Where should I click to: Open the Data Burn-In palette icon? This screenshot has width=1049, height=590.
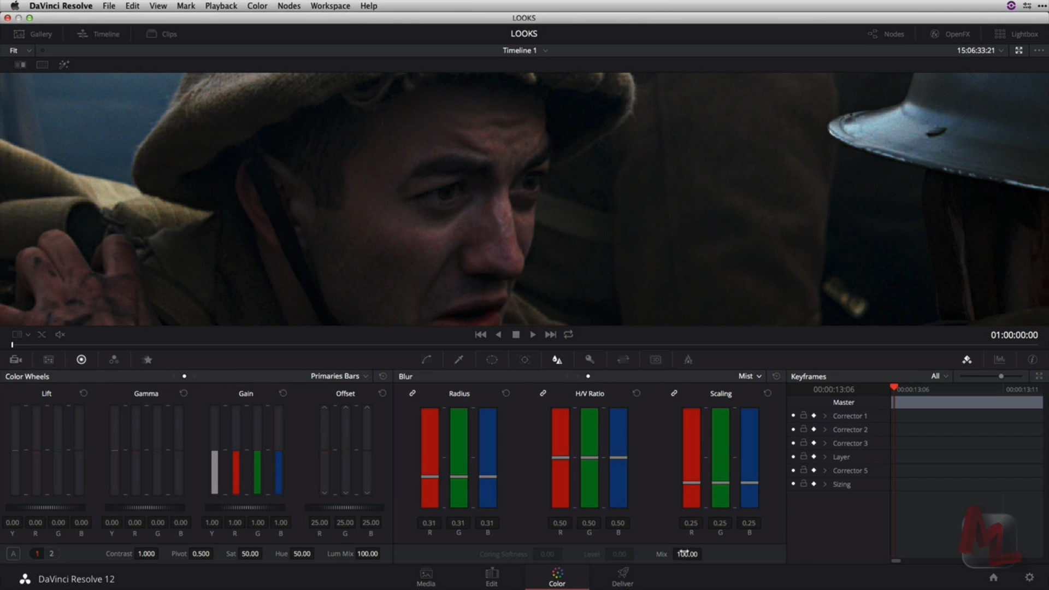688,359
